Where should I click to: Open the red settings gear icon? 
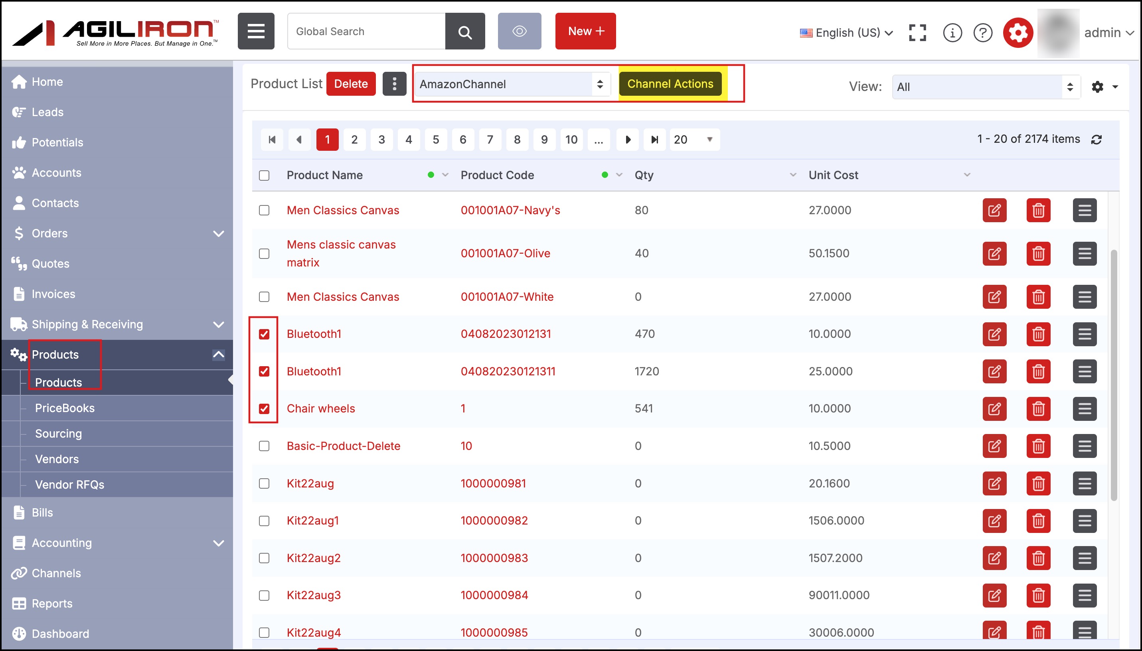[x=1018, y=33]
